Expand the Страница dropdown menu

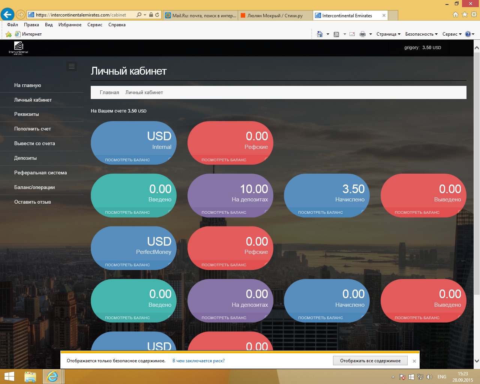388,34
